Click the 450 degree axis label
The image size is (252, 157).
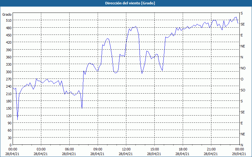point(9,35)
